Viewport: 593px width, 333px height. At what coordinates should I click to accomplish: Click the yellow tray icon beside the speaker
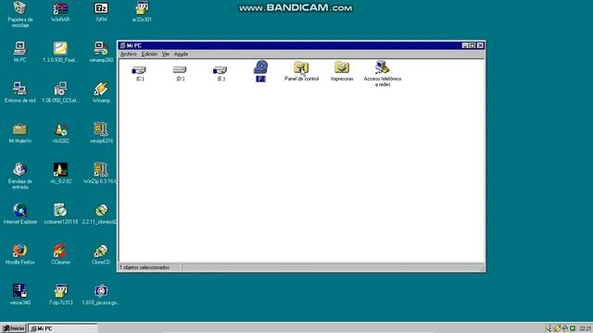coord(557,328)
